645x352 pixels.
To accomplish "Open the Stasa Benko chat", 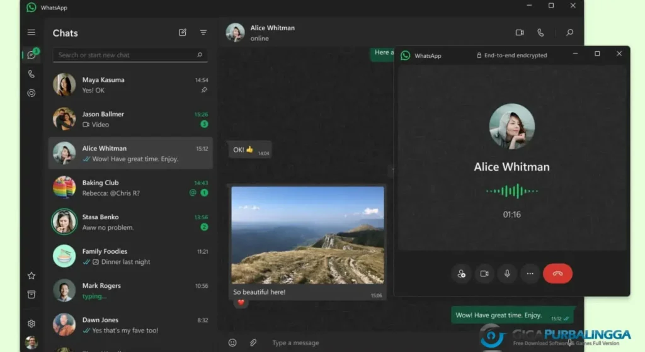I will pos(130,222).
